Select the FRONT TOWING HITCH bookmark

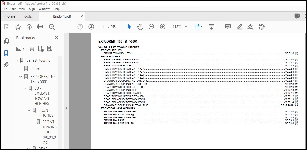(50, 132)
